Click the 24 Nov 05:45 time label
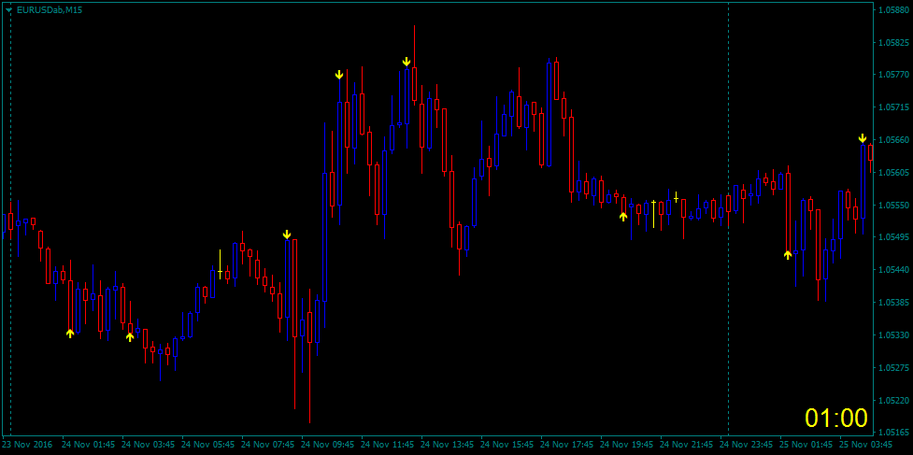913x455 pixels. tap(207, 445)
